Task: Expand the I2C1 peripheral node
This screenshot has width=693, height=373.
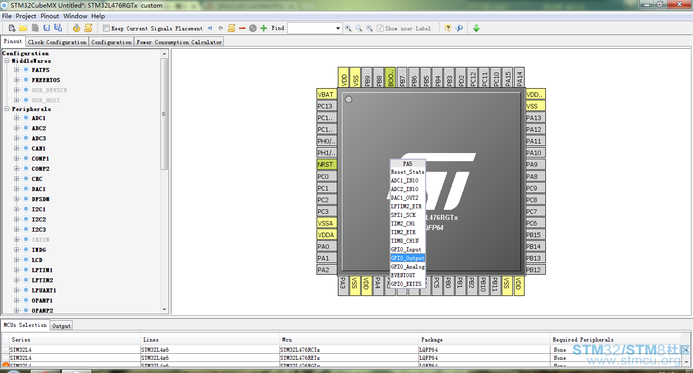Action: pos(17,209)
